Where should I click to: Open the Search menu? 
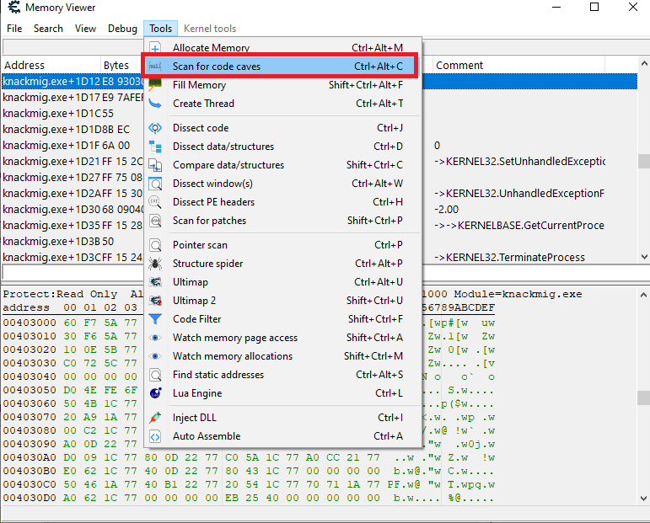click(x=48, y=29)
